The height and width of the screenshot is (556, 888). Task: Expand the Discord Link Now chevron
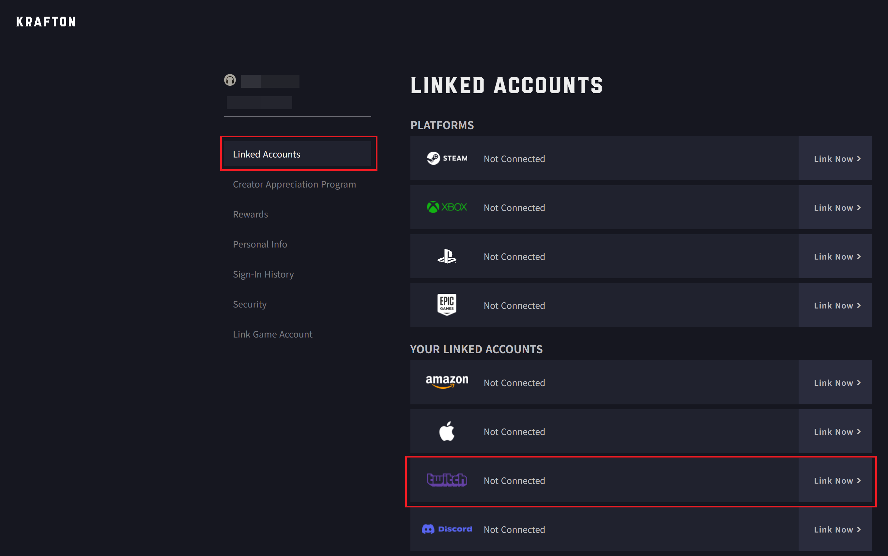point(859,529)
